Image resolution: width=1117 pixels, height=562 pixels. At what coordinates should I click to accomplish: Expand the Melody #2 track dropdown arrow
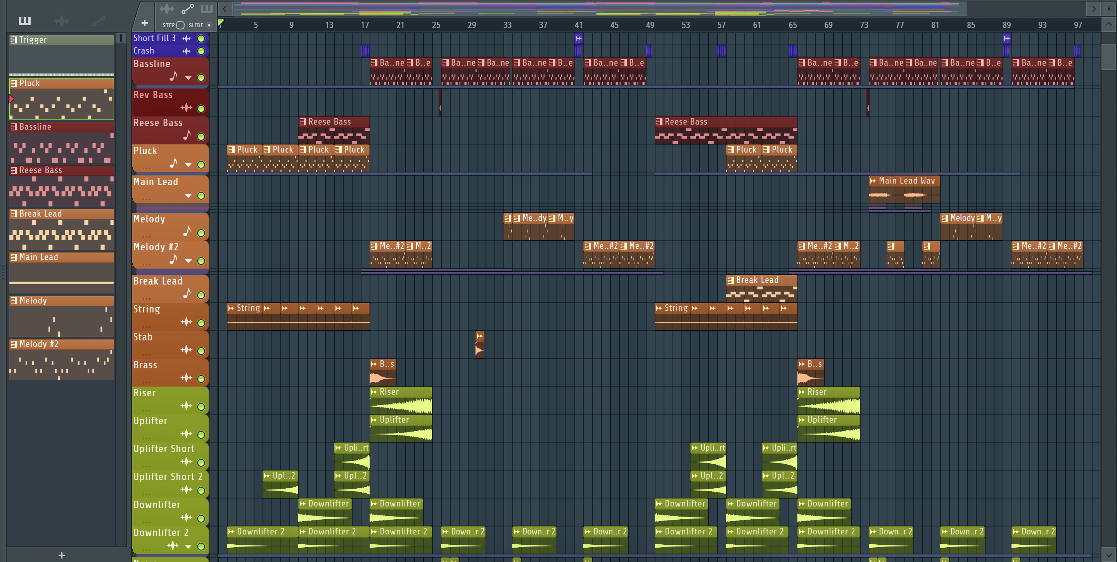188,261
